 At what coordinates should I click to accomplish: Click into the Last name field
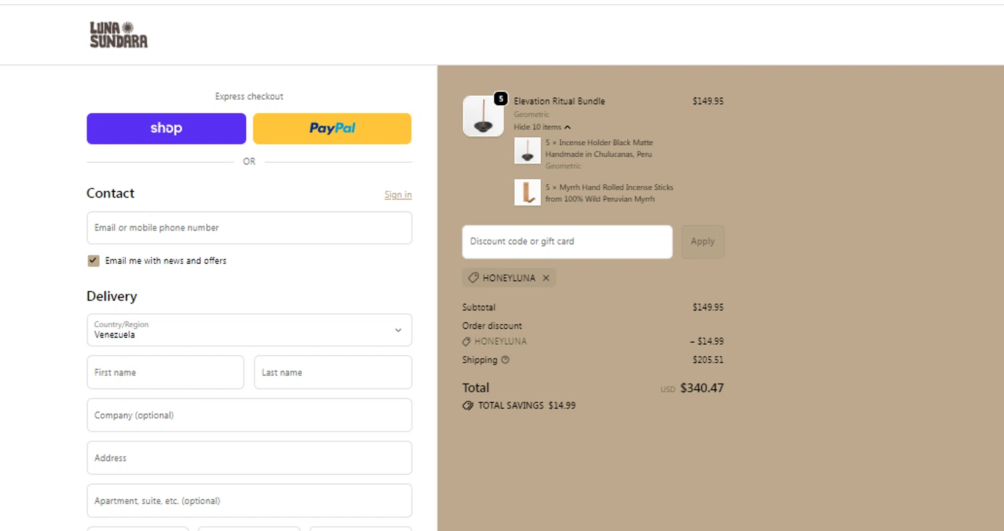pos(333,372)
